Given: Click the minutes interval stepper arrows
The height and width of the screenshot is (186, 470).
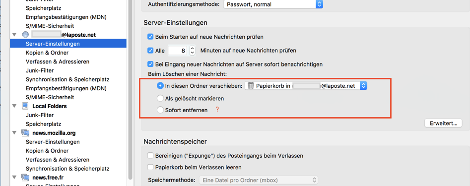Looking at the screenshot, I should click(x=193, y=51).
